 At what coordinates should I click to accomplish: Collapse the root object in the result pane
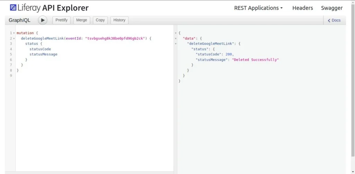pos(176,33)
